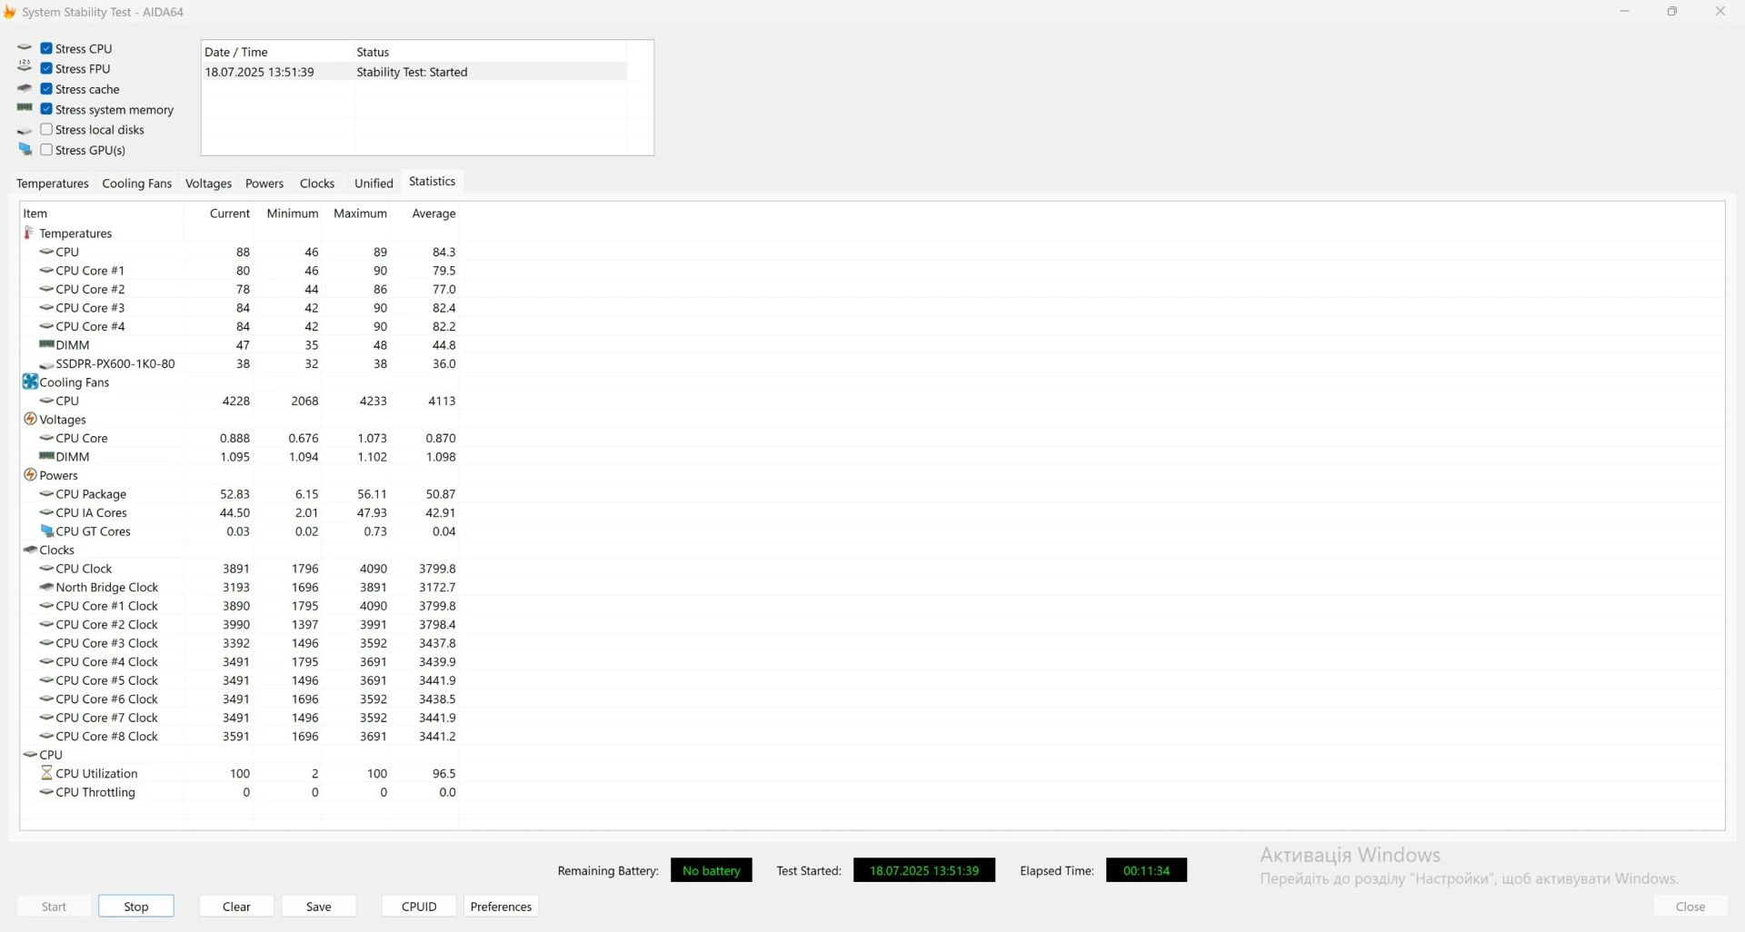Image resolution: width=1745 pixels, height=932 pixels.
Task: Select the Voltages tab
Action: [208, 183]
